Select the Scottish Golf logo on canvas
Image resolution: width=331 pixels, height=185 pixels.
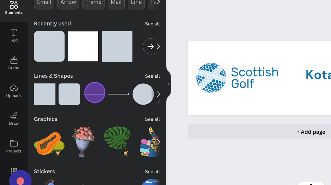(238, 78)
